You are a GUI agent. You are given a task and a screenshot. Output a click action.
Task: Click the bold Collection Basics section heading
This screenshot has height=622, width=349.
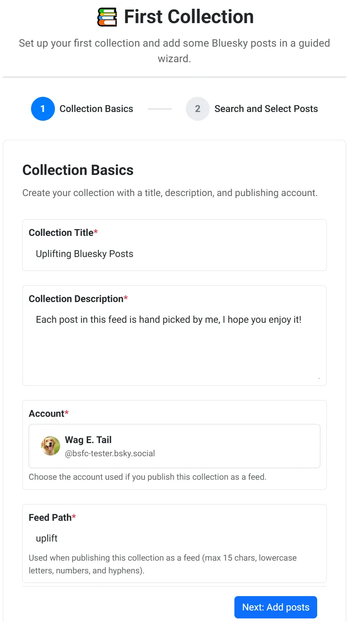click(x=78, y=170)
